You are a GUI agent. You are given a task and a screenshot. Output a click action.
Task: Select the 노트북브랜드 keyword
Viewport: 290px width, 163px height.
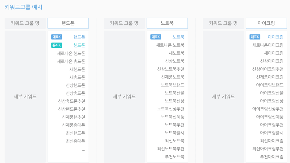pos(172,85)
